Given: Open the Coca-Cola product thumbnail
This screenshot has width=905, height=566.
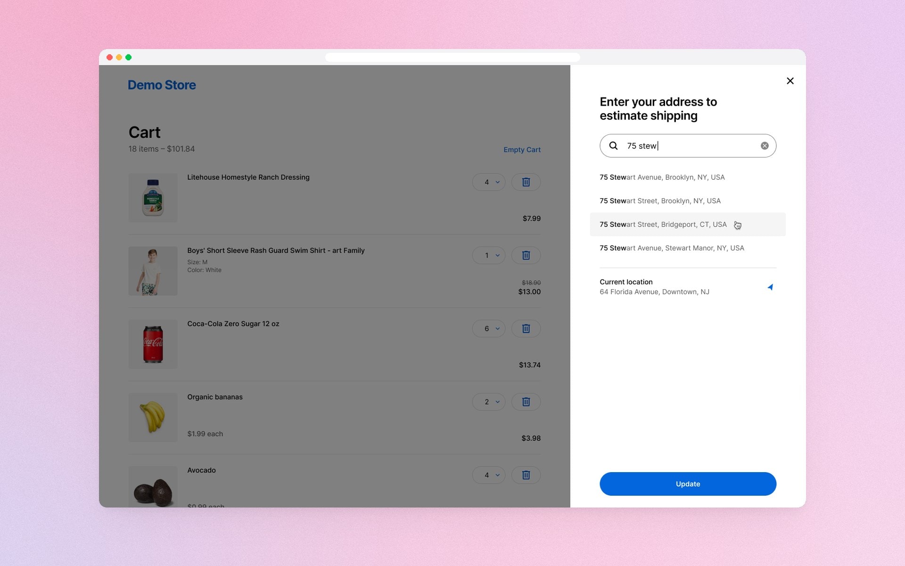Looking at the screenshot, I should pyautogui.click(x=153, y=344).
